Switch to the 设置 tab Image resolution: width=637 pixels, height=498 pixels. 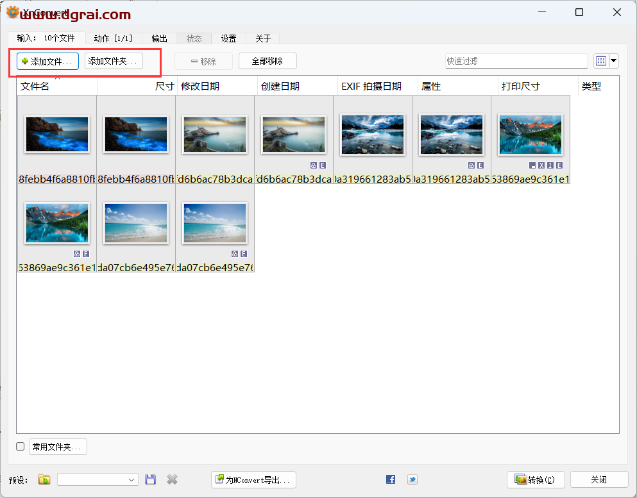click(x=229, y=38)
